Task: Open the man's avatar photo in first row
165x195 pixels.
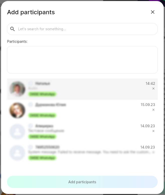Action: pos(17,89)
